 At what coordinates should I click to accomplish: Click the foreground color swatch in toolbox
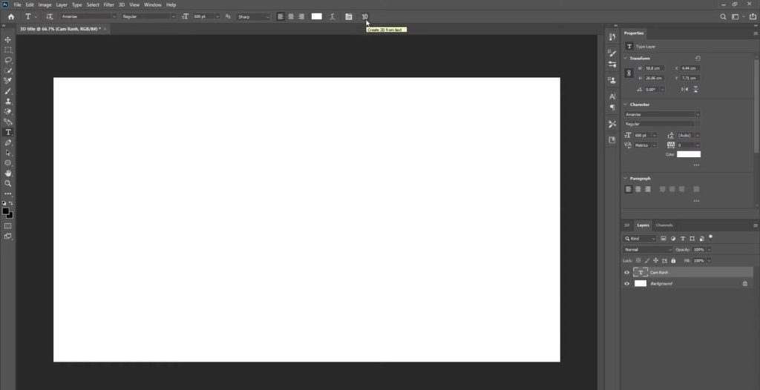click(6, 211)
